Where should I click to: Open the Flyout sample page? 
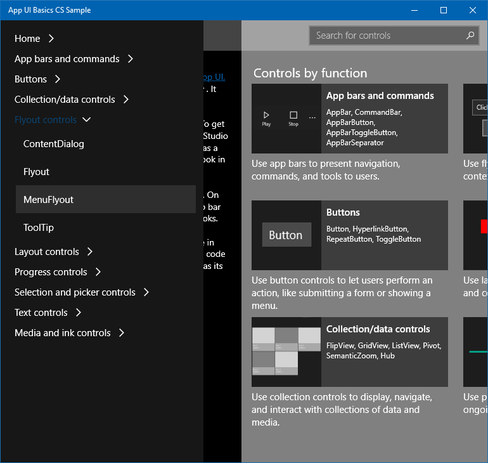click(x=36, y=172)
